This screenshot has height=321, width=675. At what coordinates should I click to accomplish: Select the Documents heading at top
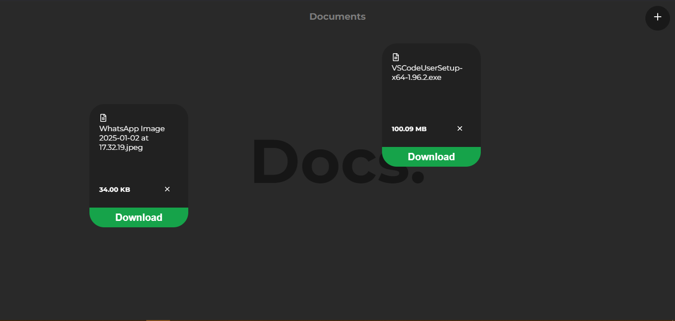click(x=337, y=17)
